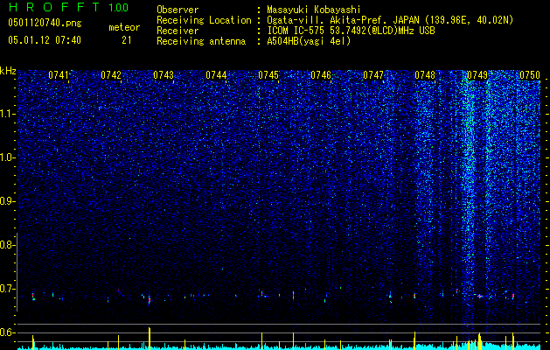
Task: Click the HROFFT program title text
Action: [54, 7]
